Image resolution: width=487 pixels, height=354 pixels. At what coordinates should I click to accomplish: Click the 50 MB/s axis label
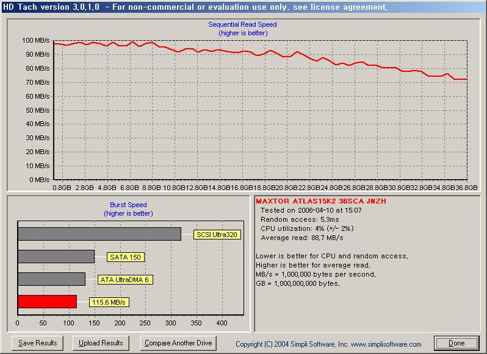pyautogui.click(x=38, y=110)
